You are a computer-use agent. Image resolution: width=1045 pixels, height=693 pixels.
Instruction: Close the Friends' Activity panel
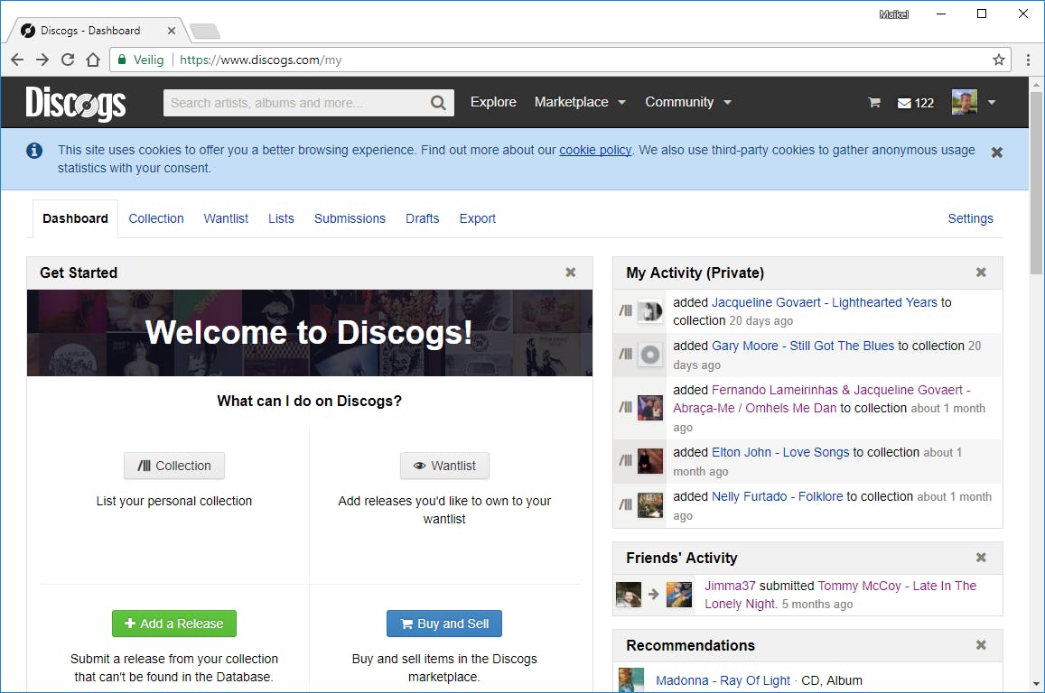981,557
